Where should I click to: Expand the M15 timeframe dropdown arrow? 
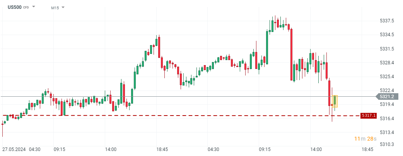[63, 7]
